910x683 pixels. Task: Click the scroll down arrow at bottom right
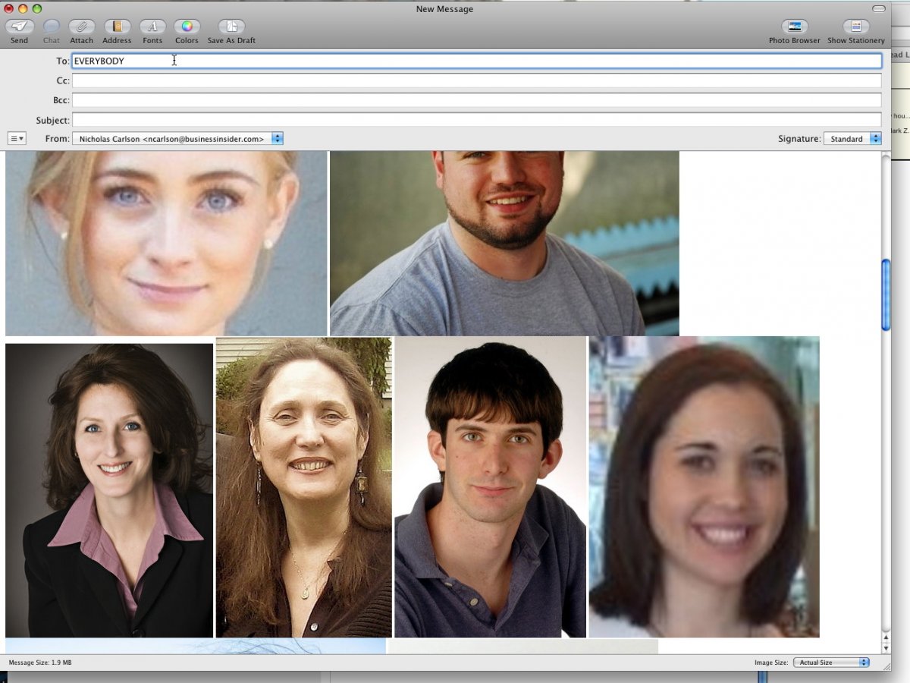886,647
